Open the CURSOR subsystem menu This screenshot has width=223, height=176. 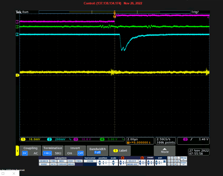point(62,164)
